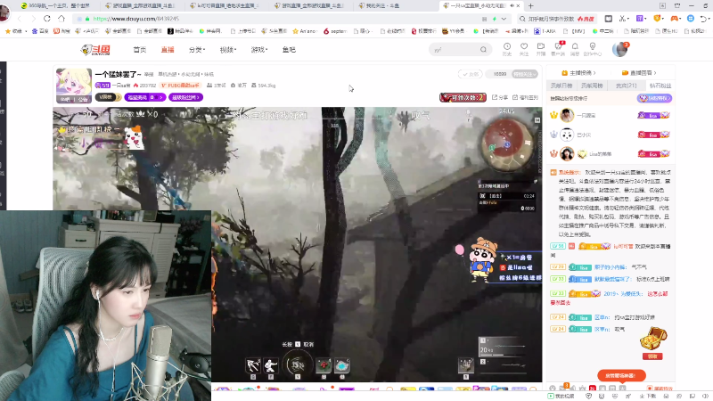The image size is (713, 401).
Task: Open the 直播回看 replay link
Action: (639, 73)
